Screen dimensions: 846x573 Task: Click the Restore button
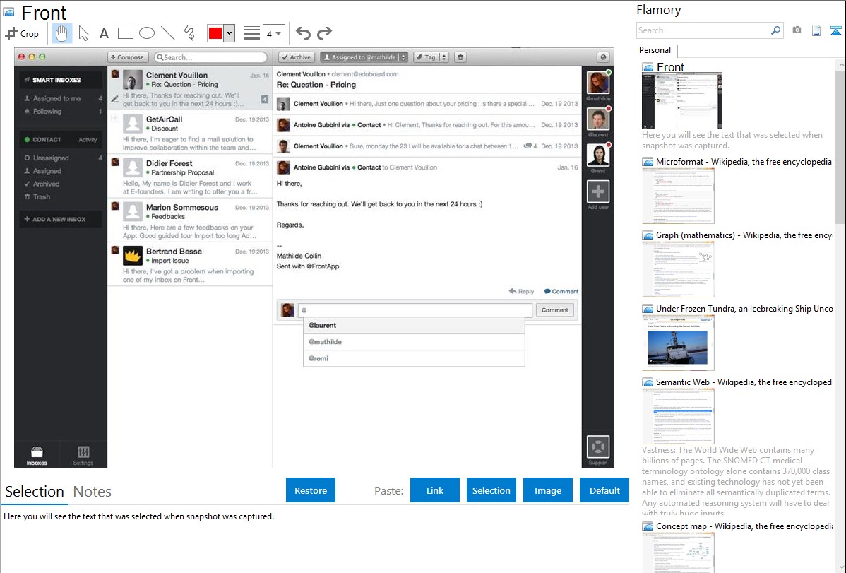coord(311,490)
